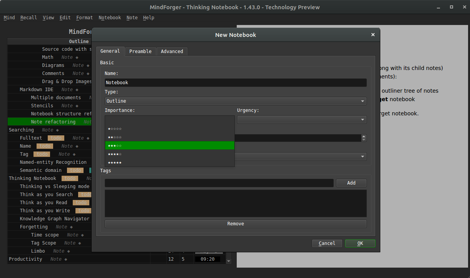The width and height of the screenshot is (470, 278).
Task: Close the New Notebook dialog
Action: [x=373, y=35]
